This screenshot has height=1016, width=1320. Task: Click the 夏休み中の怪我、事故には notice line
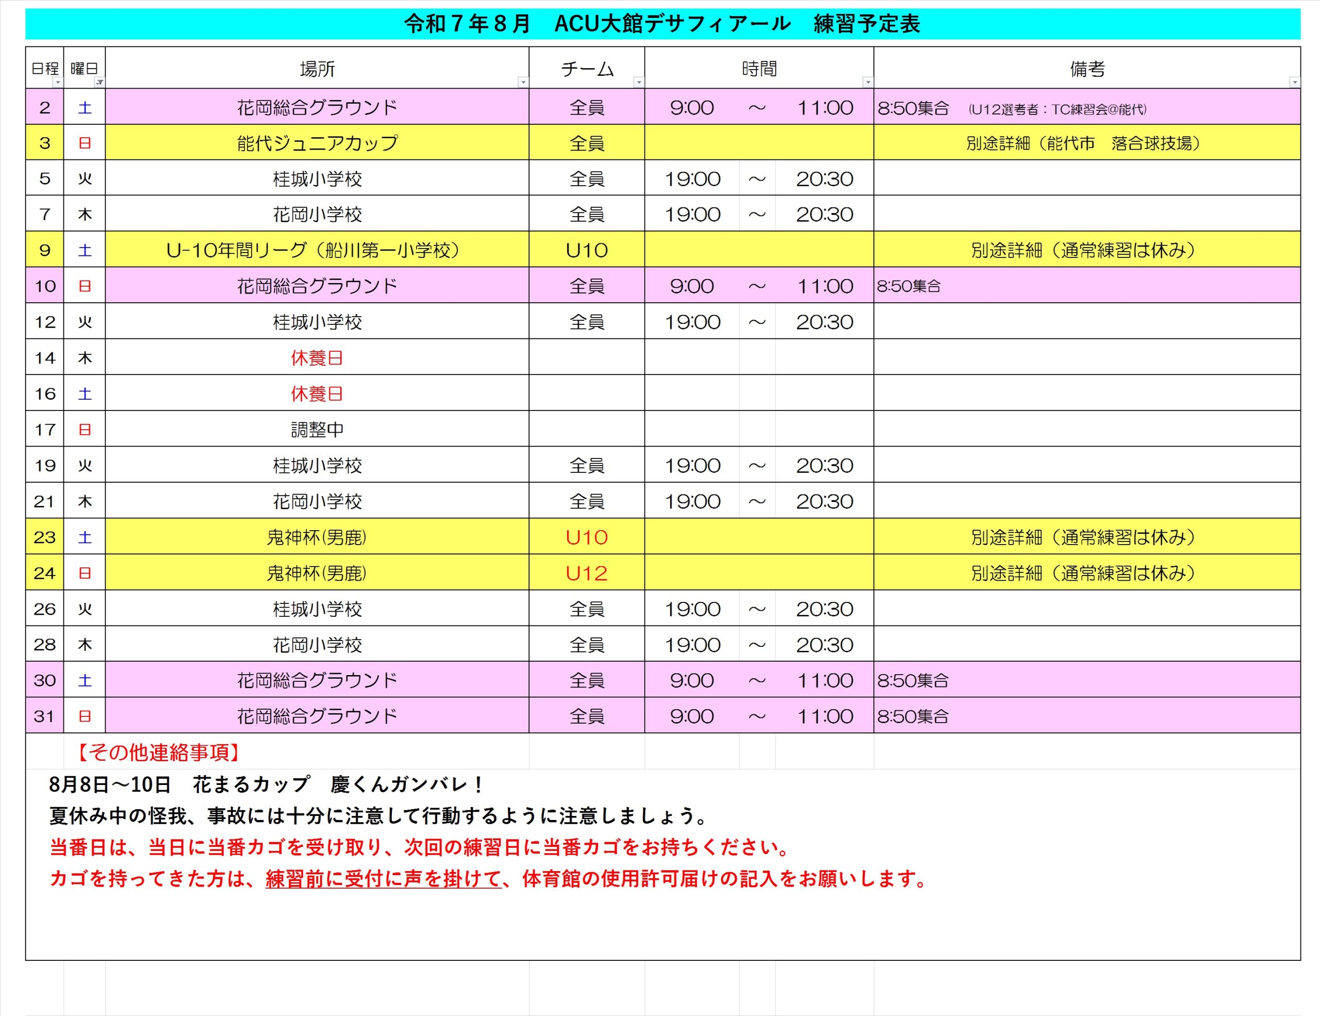pos(379,815)
